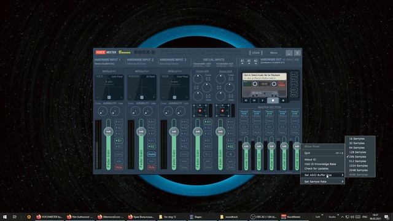Click the 3D panner box of second virtual input
Image resolution: width=393 pixels, height=221 pixels.
click(x=222, y=110)
